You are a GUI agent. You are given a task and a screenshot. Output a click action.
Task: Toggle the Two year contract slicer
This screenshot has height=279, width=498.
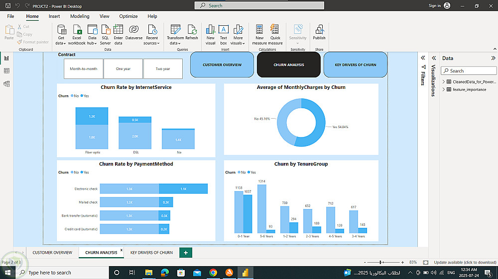tap(163, 69)
